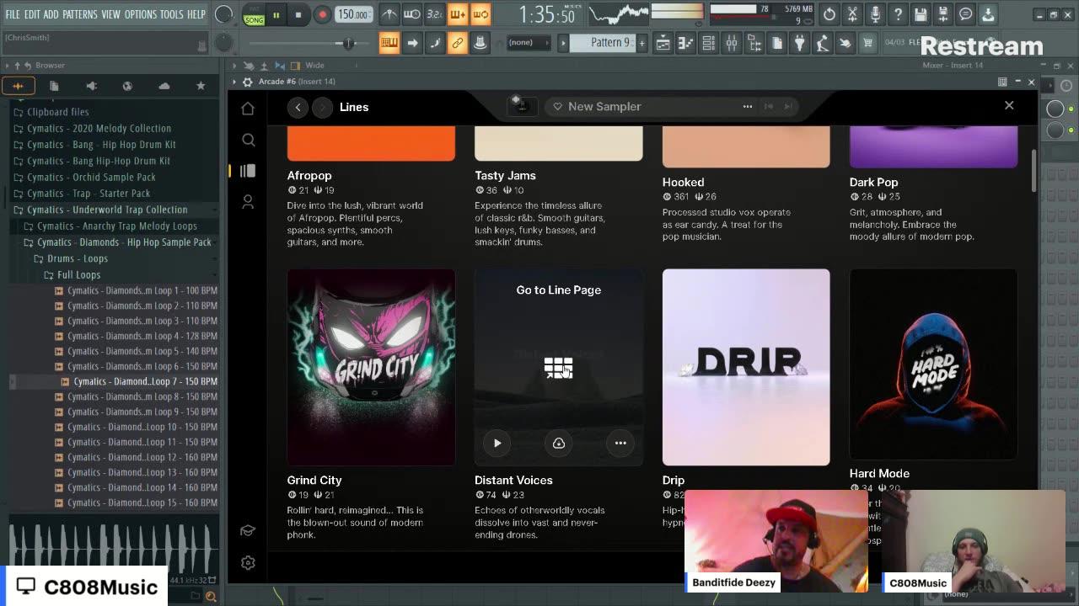Select the browser cloud tab icon
Image resolution: width=1079 pixels, height=606 pixels.
164,86
